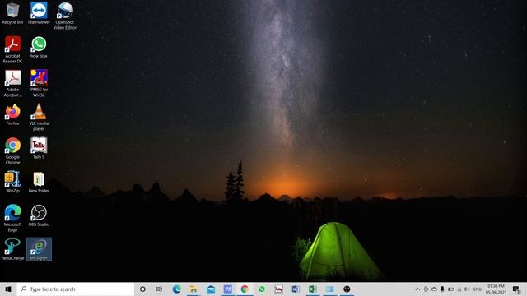The width and height of the screenshot is (527, 296).
Task: Select the WinZip desktop shortcut
Action: (13, 183)
